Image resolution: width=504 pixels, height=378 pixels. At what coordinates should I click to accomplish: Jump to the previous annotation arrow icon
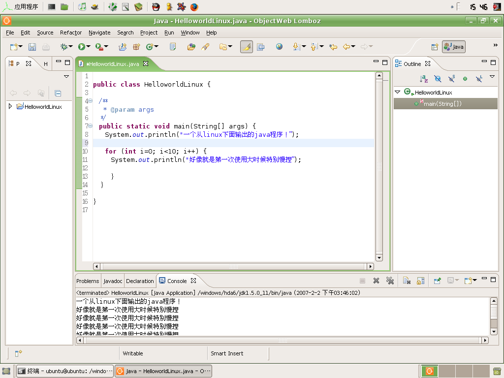coord(314,47)
